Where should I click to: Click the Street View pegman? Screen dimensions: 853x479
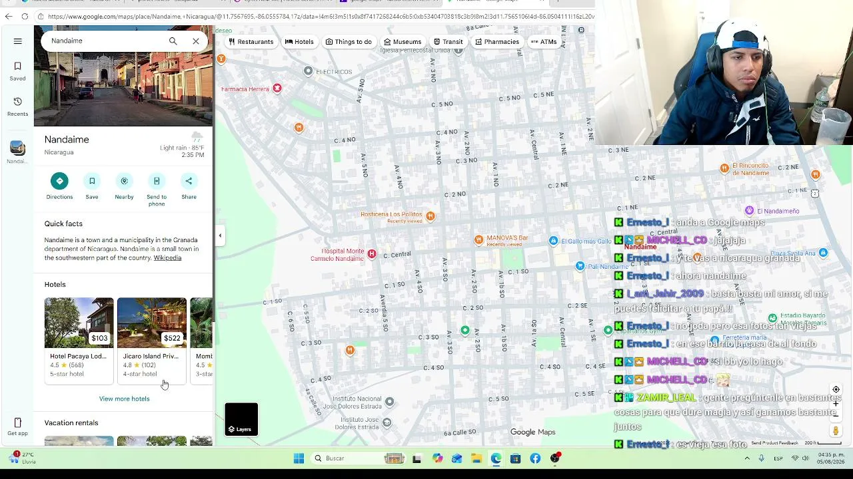pos(836,432)
